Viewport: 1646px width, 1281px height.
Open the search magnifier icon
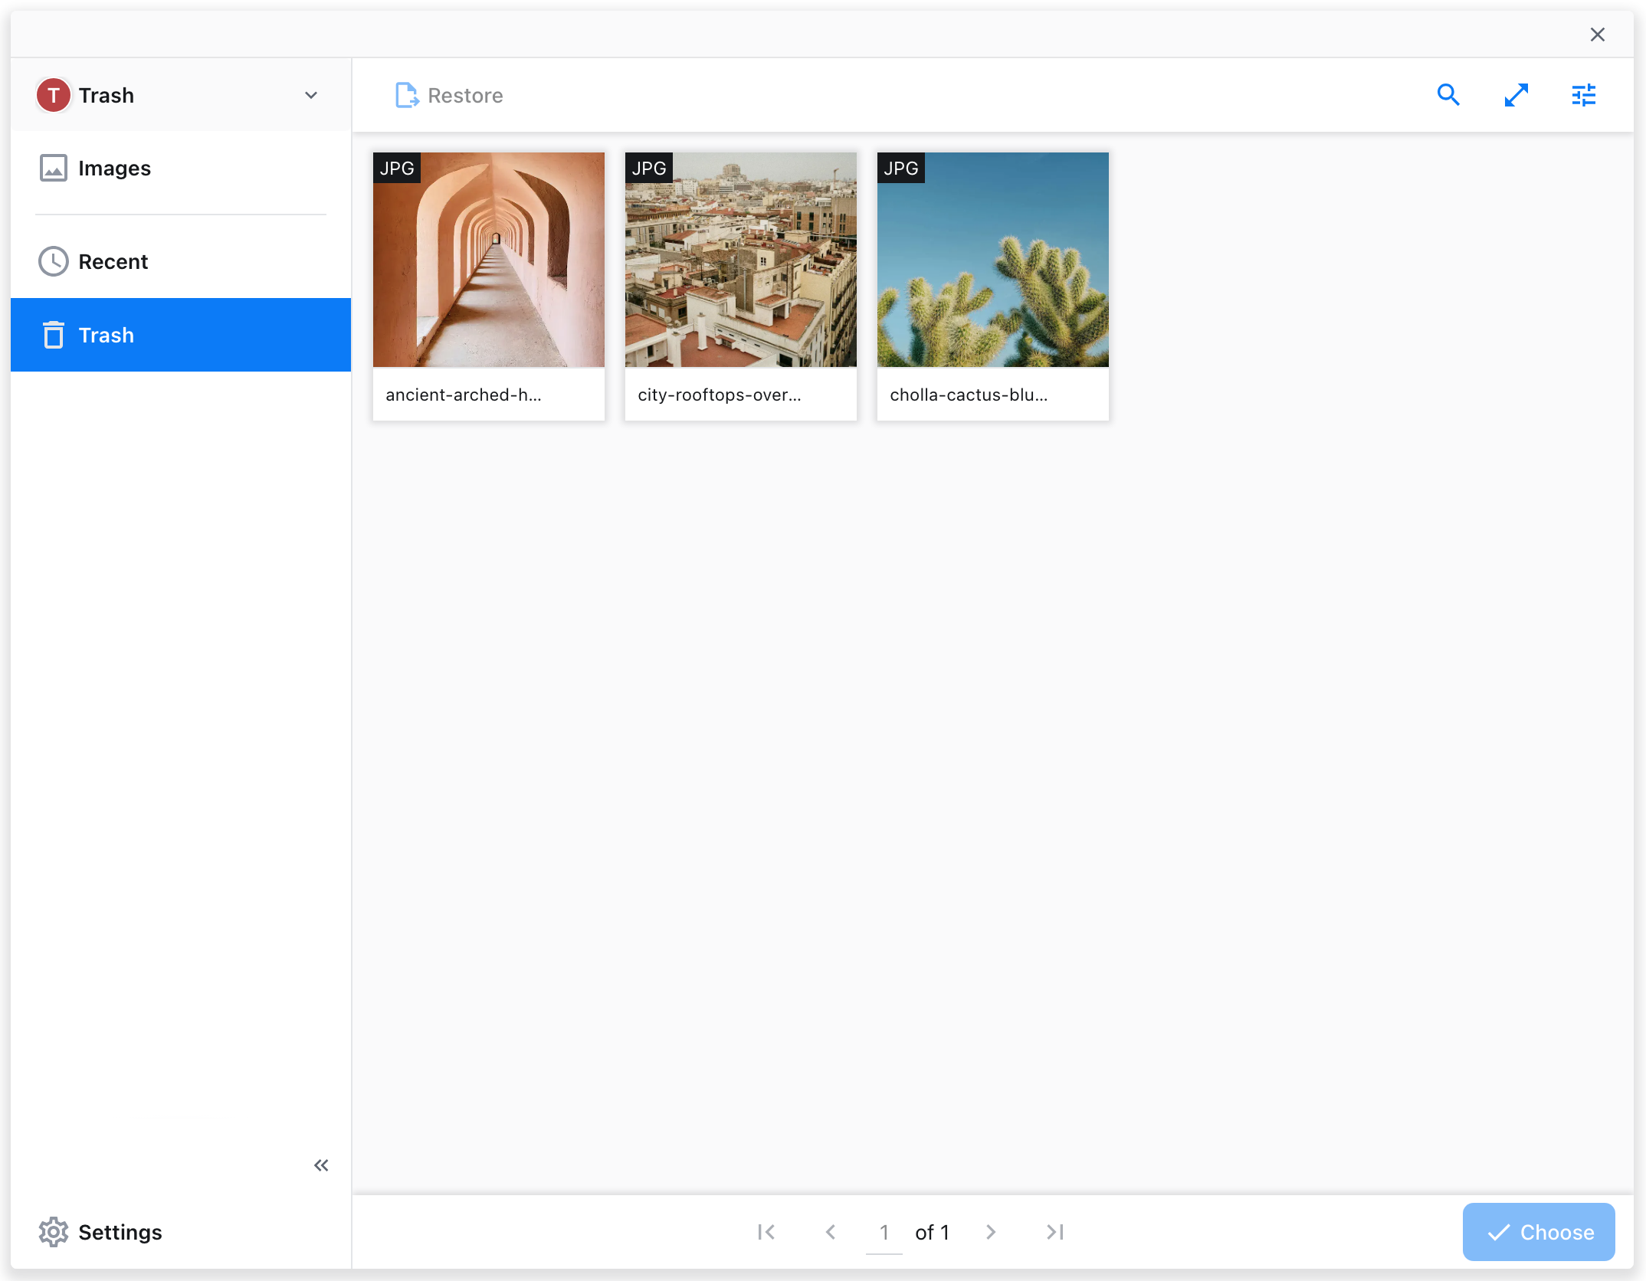(1448, 95)
